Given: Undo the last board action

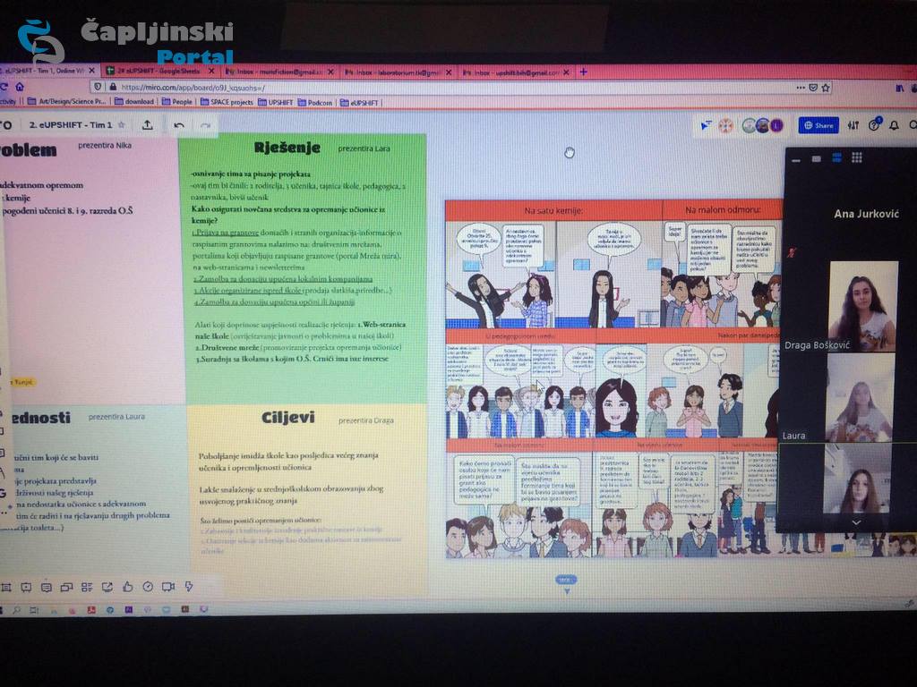Looking at the screenshot, I should point(179,125).
